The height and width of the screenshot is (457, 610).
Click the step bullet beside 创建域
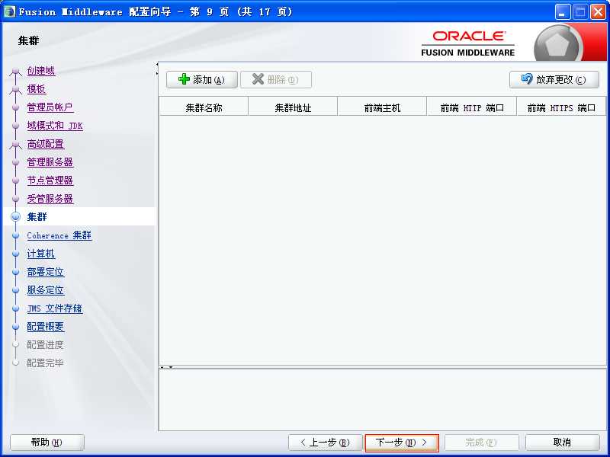pyautogui.click(x=15, y=71)
